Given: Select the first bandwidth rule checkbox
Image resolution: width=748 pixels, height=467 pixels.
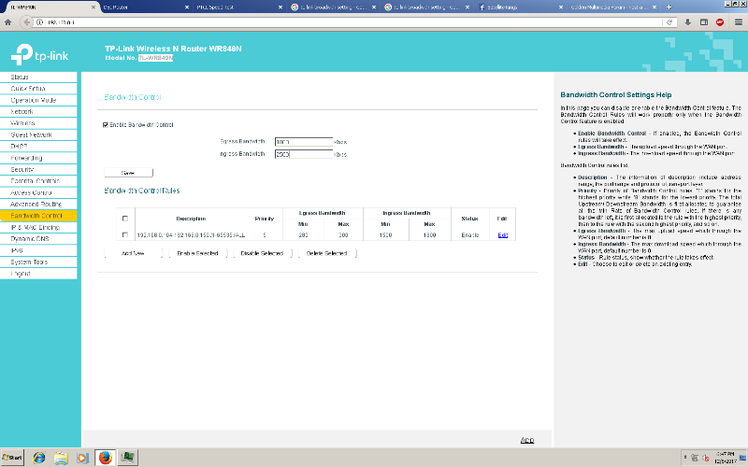Looking at the screenshot, I should point(125,234).
